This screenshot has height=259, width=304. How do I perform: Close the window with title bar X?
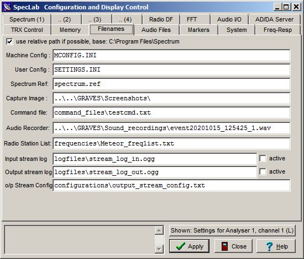click(x=296, y=7)
